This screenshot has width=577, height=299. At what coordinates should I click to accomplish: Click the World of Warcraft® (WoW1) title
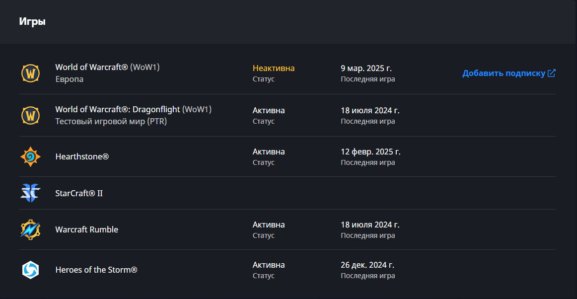click(107, 67)
